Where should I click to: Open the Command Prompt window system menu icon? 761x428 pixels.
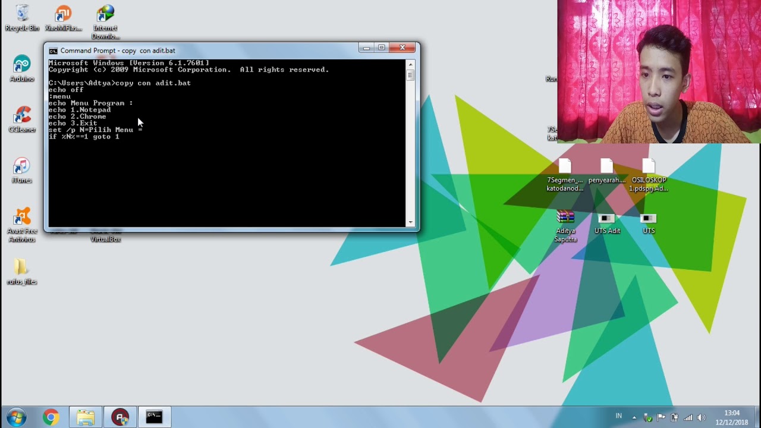click(x=53, y=51)
